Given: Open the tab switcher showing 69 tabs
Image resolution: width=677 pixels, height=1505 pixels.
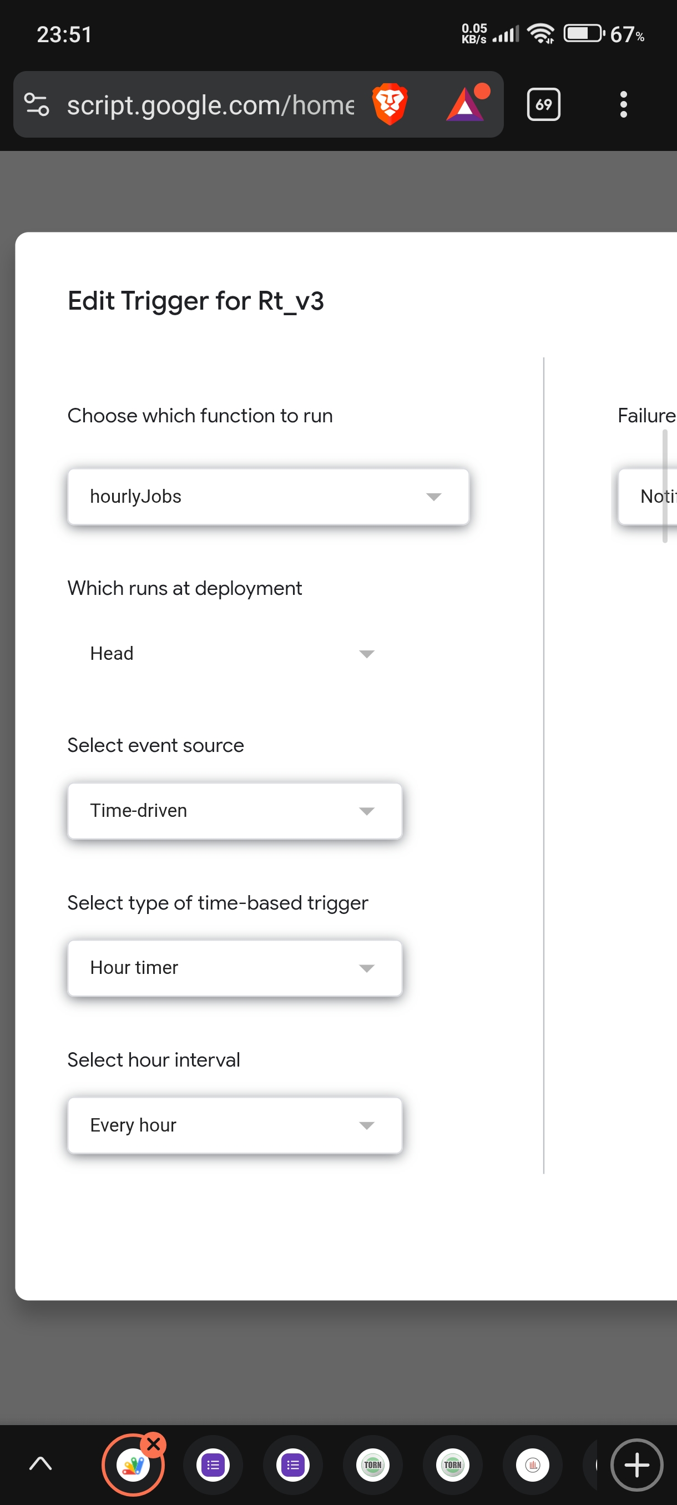Looking at the screenshot, I should pos(543,104).
